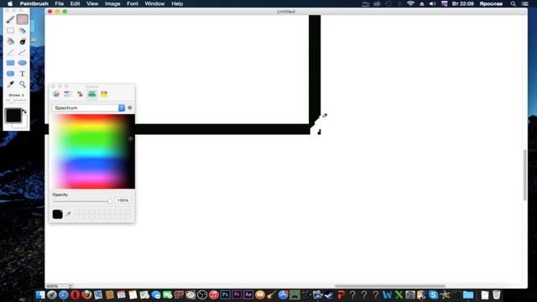Select the straight Line tool
537x302 pixels.
(x=10, y=52)
